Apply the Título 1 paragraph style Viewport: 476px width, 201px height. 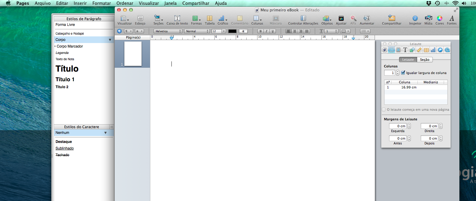[65, 79]
